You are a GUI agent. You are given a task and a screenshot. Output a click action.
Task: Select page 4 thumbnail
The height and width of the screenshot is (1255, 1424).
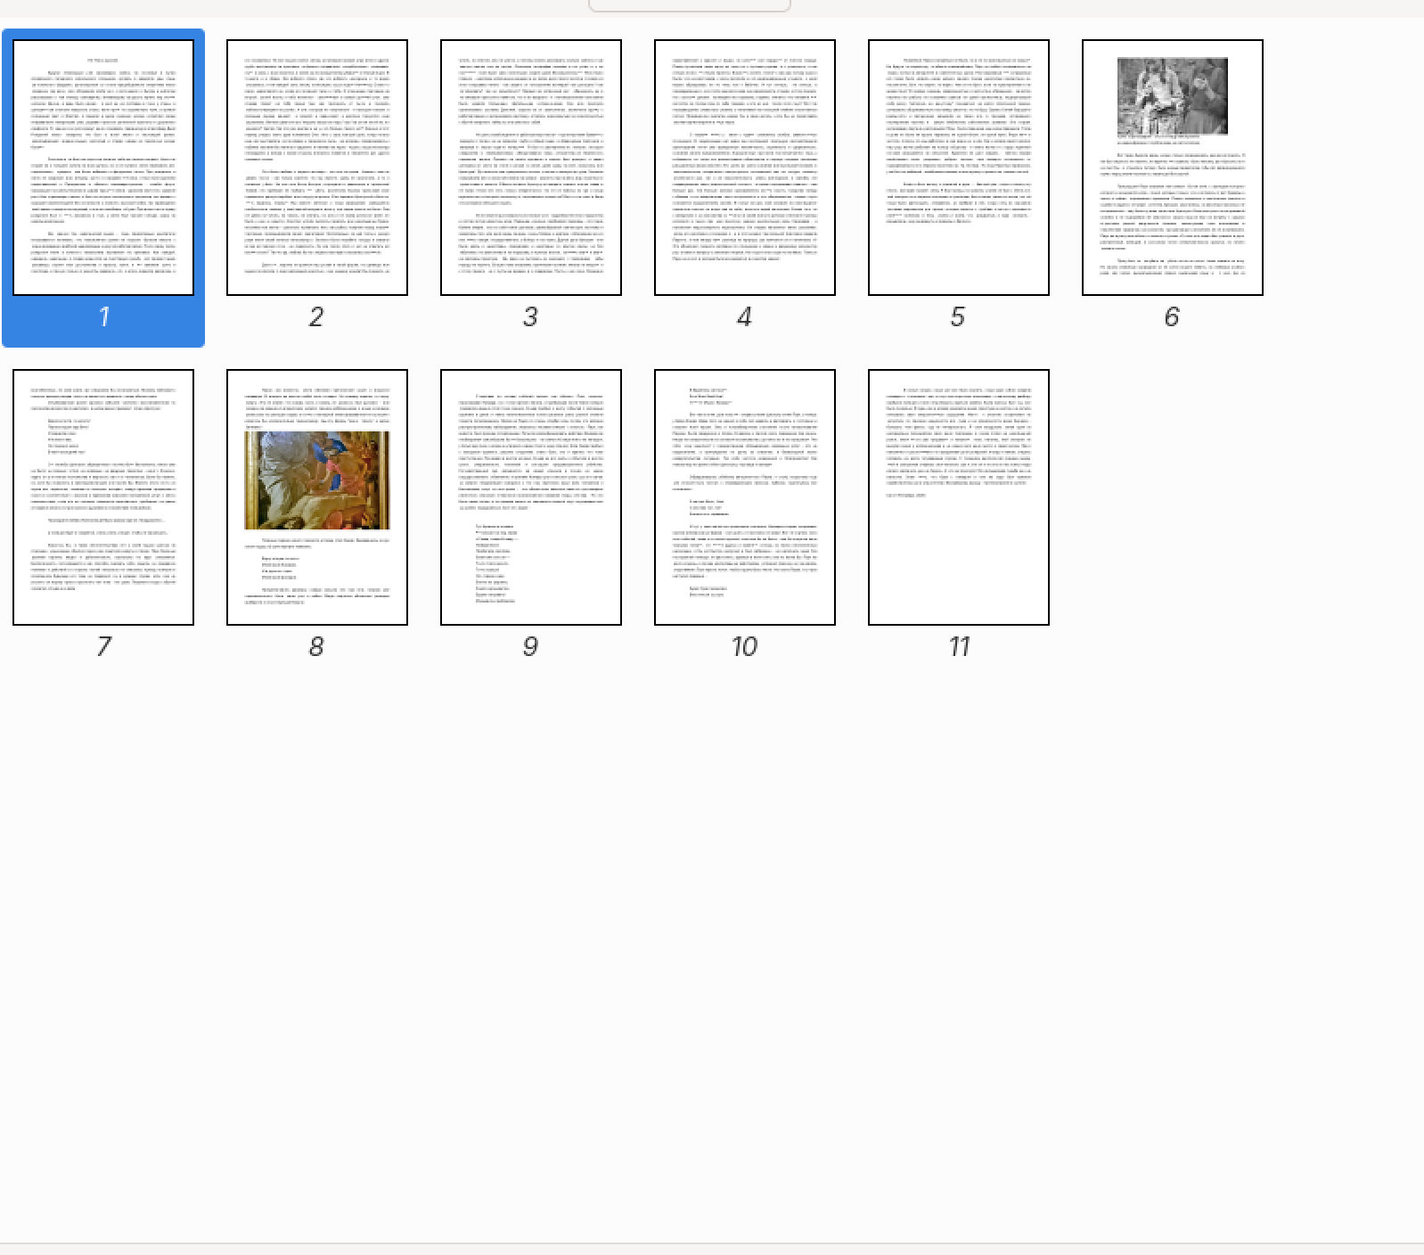click(745, 168)
